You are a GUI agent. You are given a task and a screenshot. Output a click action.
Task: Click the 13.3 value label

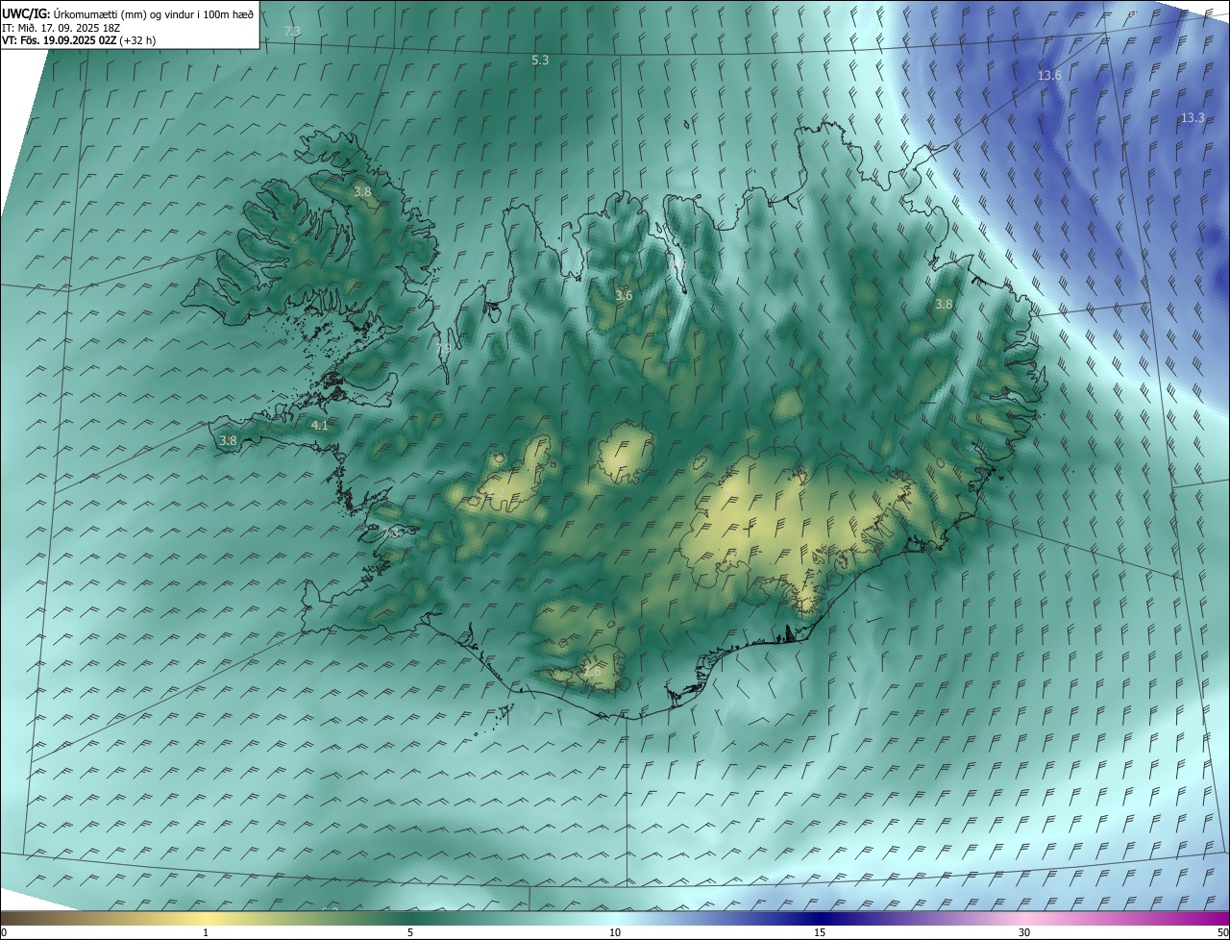(1192, 117)
